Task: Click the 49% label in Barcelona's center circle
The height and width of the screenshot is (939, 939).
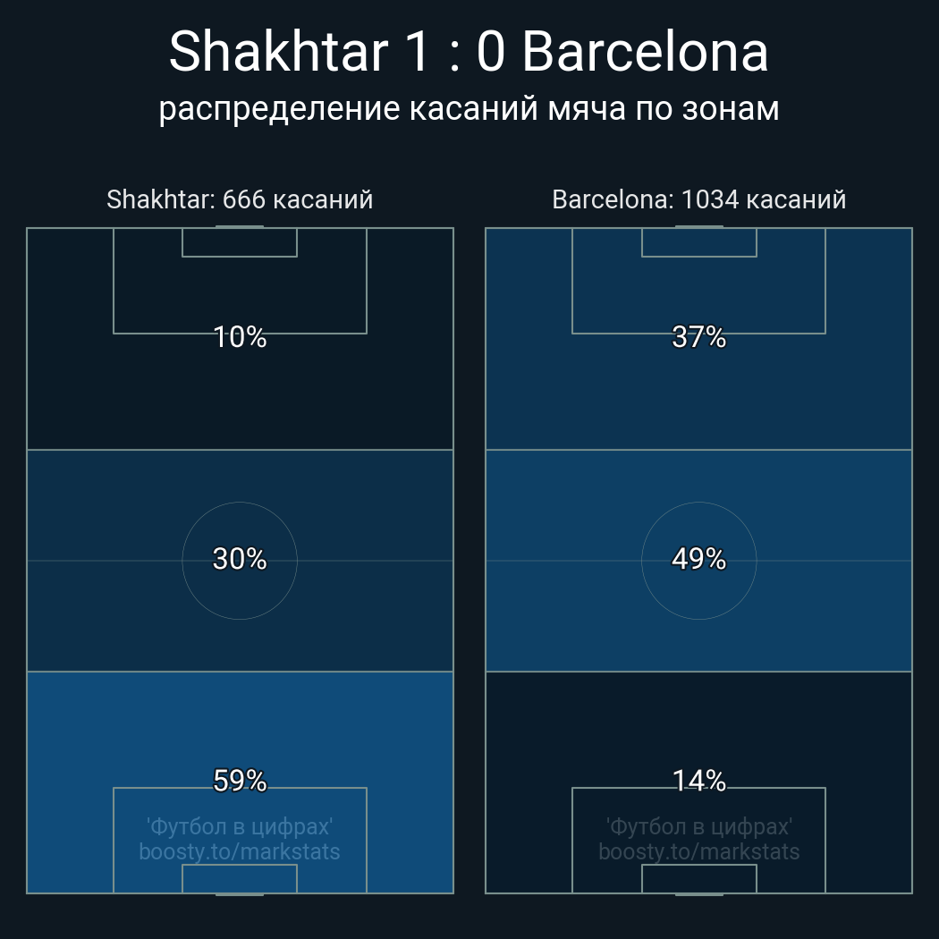Action: click(x=699, y=559)
